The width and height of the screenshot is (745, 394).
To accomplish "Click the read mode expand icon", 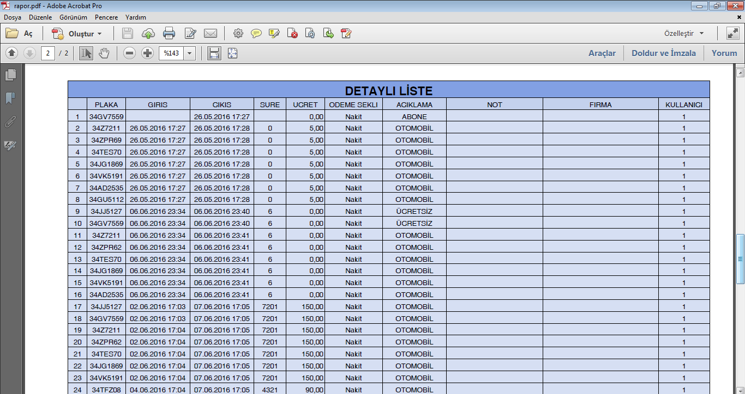I will pyautogui.click(x=732, y=34).
